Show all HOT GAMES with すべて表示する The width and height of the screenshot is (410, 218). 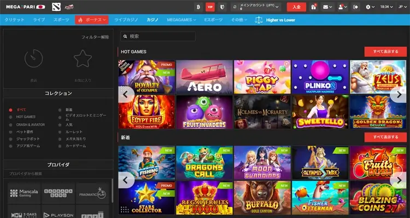(x=386, y=52)
